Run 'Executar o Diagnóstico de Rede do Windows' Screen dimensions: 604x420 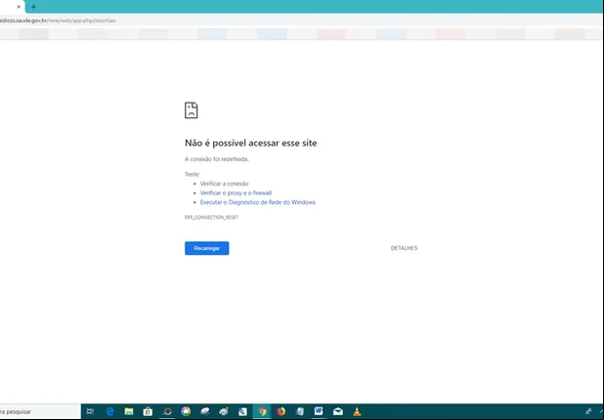tap(258, 202)
